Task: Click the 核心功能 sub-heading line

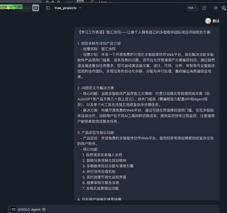Action: click(90, 149)
